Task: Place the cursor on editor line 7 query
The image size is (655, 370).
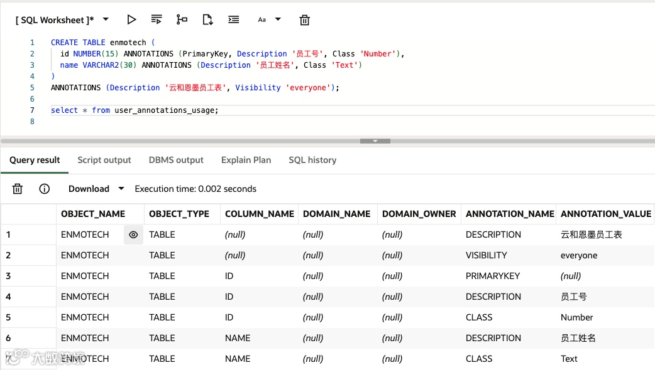Action: coord(135,110)
